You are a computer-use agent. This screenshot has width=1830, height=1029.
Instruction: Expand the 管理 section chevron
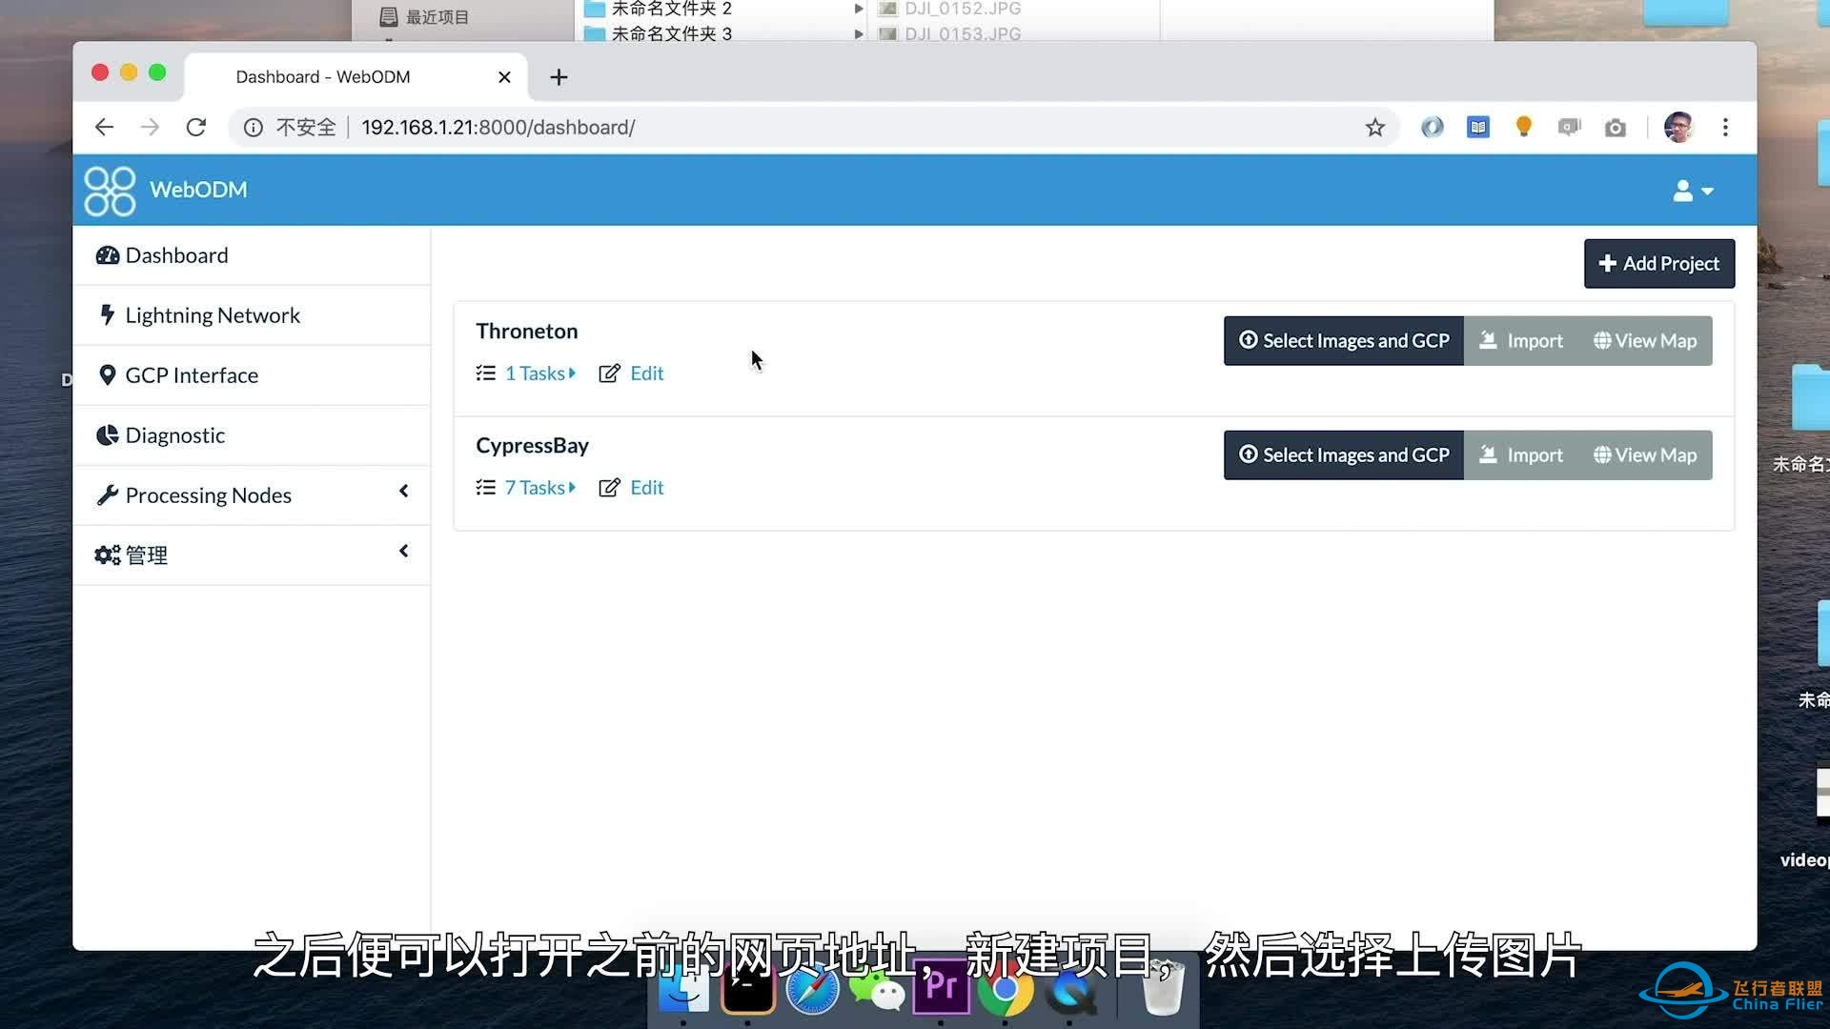403,555
